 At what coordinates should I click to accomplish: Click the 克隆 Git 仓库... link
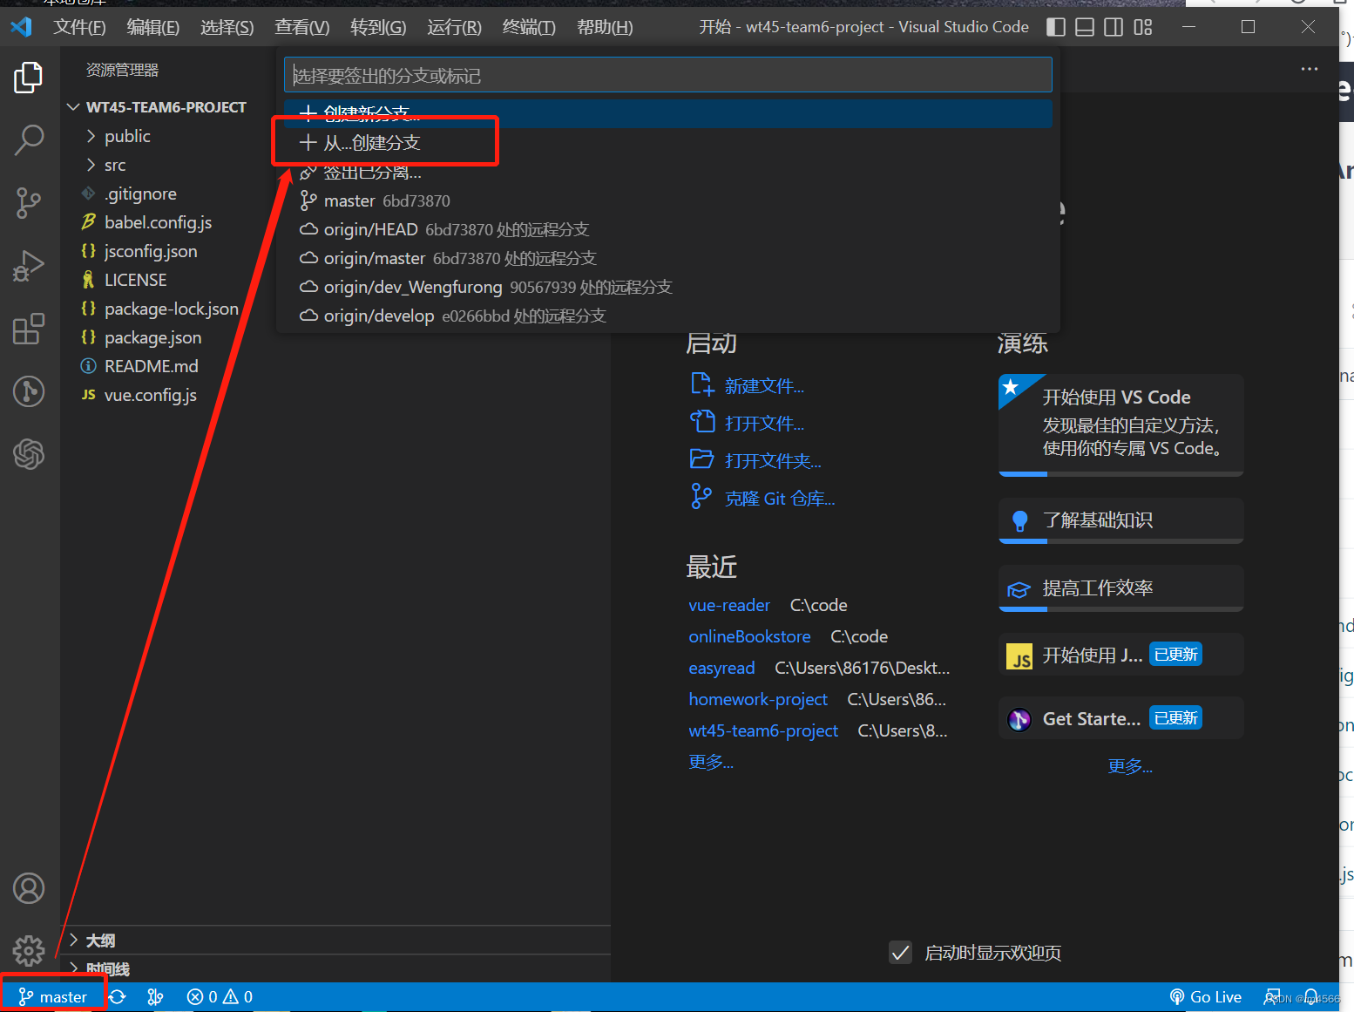[780, 499]
